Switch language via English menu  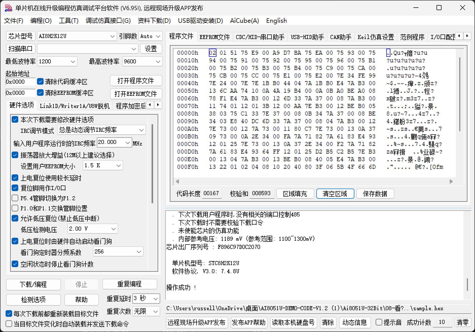tap(276, 21)
